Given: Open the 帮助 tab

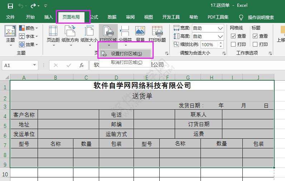Looking at the screenshot, I should point(193,17).
